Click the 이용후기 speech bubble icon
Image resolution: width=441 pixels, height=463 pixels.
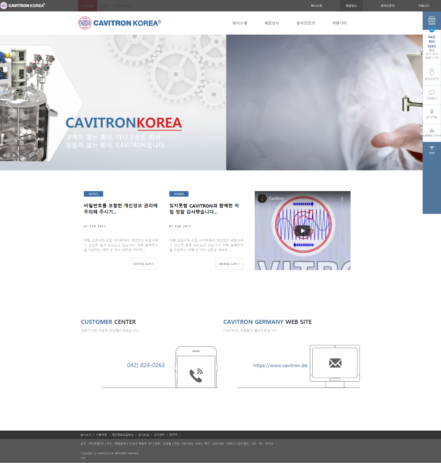432,93
